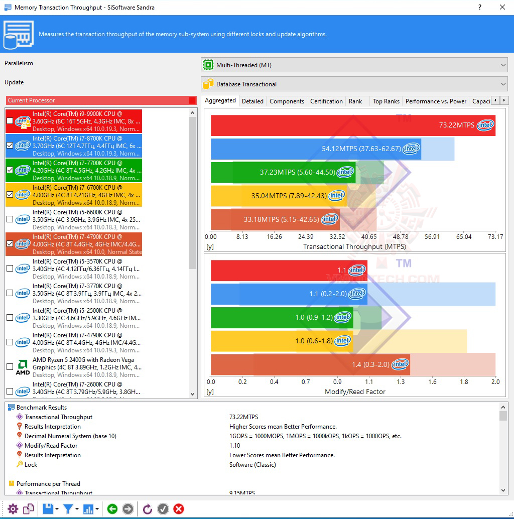The width and height of the screenshot is (514, 519).
Task: Click the 35.04MTPS yellow chart bar
Action: pyautogui.click(x=279, y=196)
